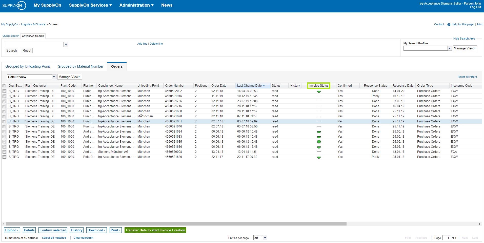This screenshot has width=484, height=243.
Task: Click scroll right arrow of horizontal scrollbar
Action: click(480, 224)
